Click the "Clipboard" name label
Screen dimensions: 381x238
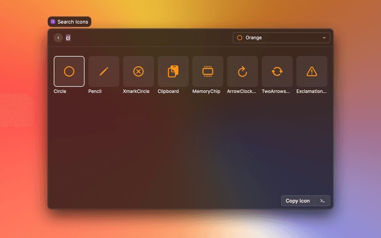(x=168, y=92)
